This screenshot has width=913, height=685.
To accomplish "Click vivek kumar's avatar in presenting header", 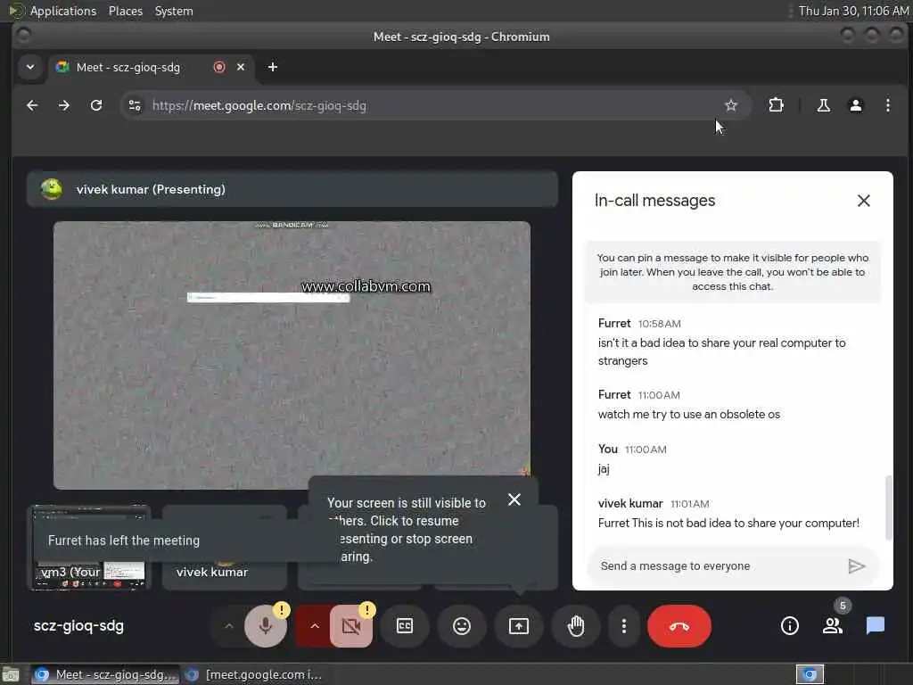I will pos(51,189).
